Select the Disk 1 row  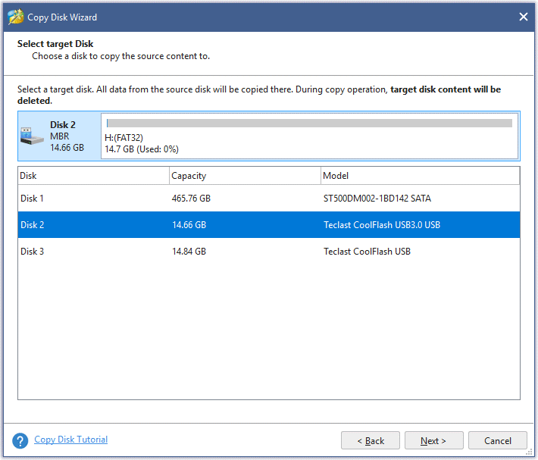point(269,199)
